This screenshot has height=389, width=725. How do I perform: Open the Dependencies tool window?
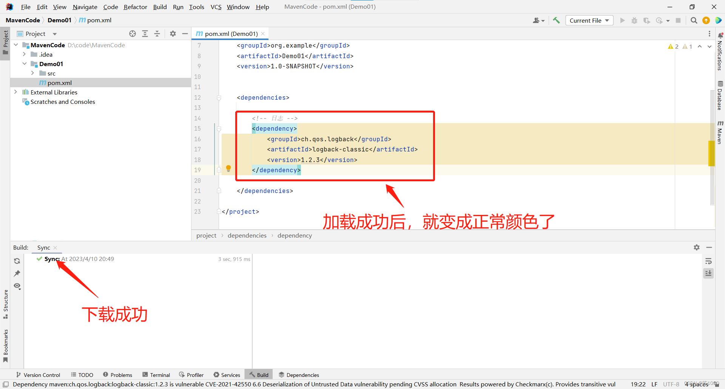299,375
